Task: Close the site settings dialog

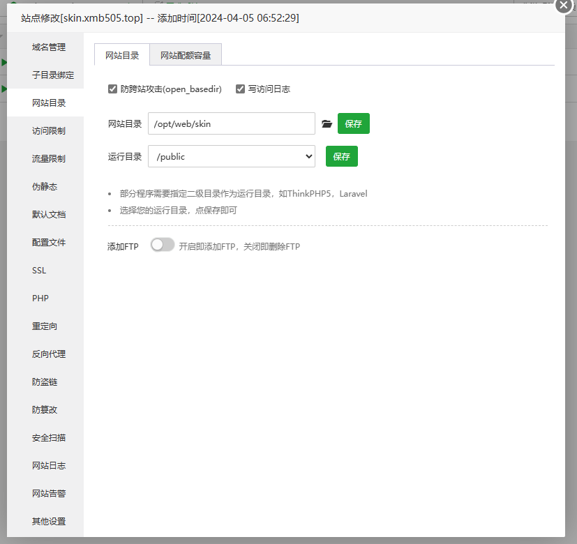Action: [564, 5]
